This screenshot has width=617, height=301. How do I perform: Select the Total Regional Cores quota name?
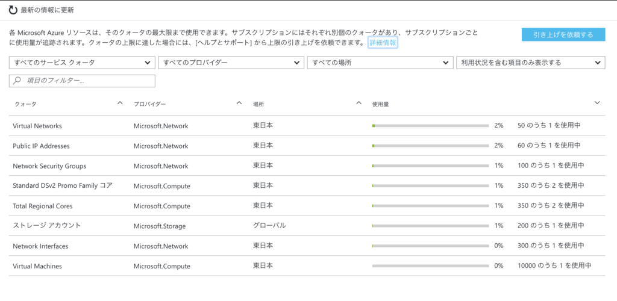pos(43,206)
